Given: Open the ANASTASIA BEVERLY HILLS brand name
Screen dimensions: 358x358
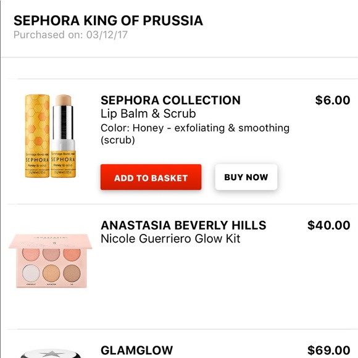Looking at the screenshot, I should click(x=183, y=225).
